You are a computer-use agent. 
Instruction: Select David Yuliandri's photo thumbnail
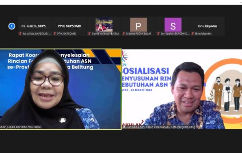tap(104, 25)
